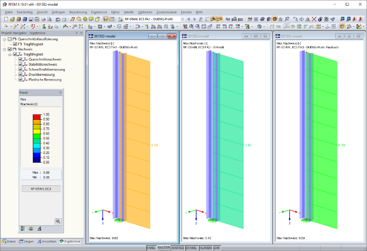Toggle the RASTER status bar button
The height and width of the screenshot is (251, 367).
click(164, 248)
